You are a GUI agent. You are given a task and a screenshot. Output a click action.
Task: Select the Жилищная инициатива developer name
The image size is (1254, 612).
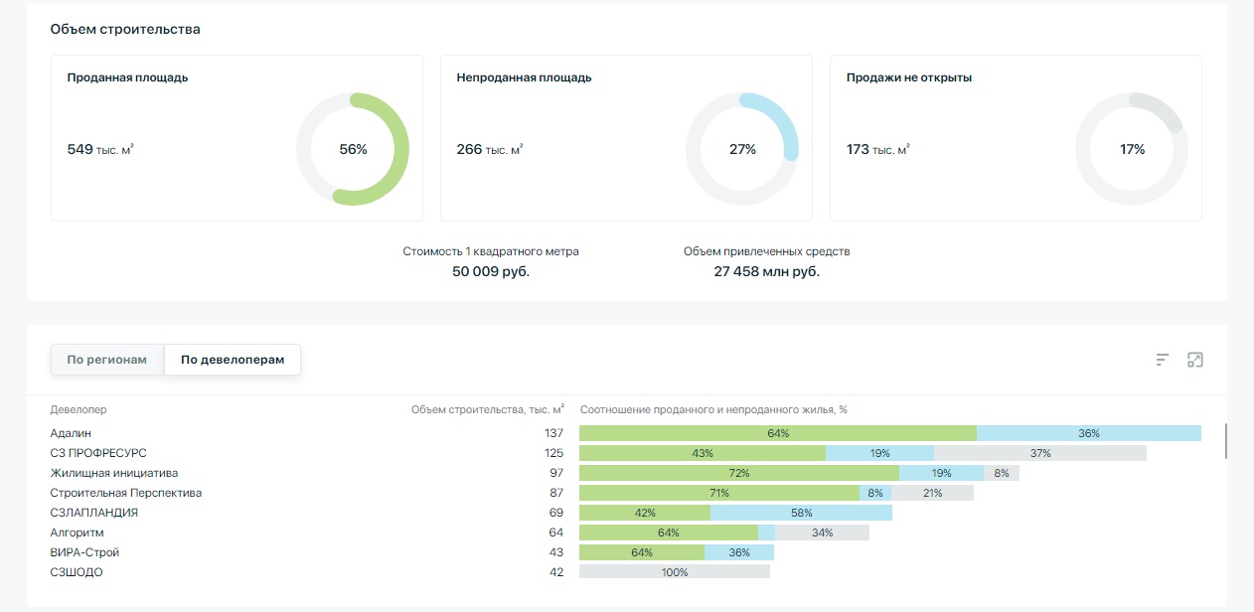114,473
